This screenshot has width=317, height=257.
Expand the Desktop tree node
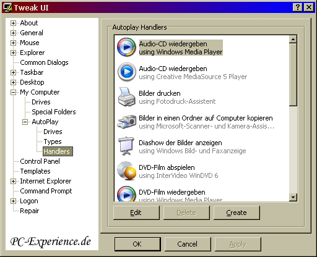(13, 82)
